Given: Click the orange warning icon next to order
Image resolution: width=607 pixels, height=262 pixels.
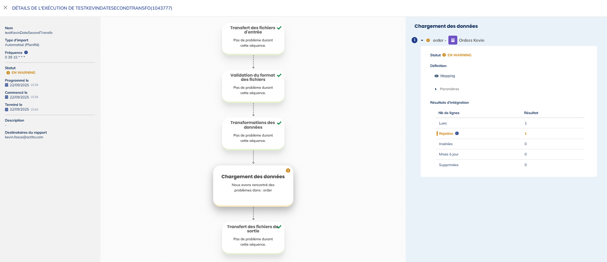Looking at the screenshot, I should tap(428, 40).
